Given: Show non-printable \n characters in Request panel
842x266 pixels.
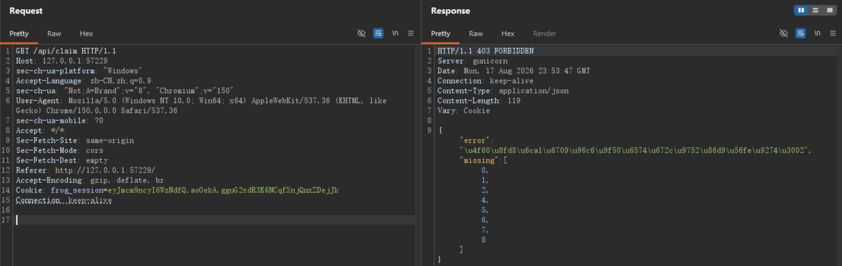Looking at the screenshot, I should [395, 33].
